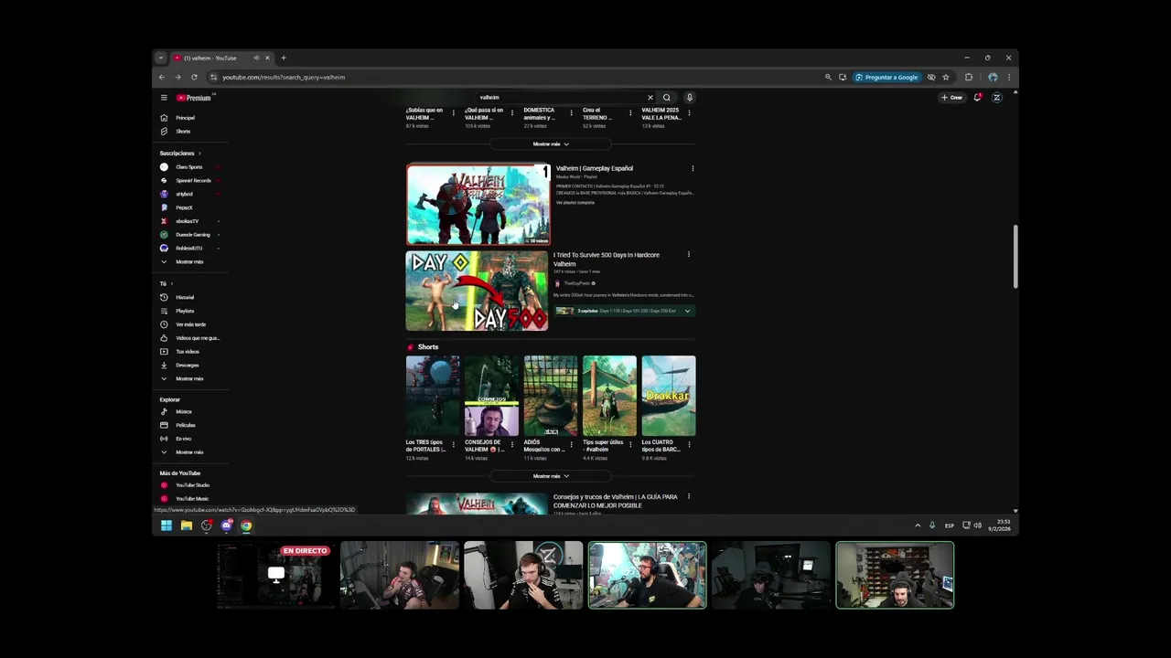
Task: Open the Chrome tab search dropdown
Action: pos(161,58)
